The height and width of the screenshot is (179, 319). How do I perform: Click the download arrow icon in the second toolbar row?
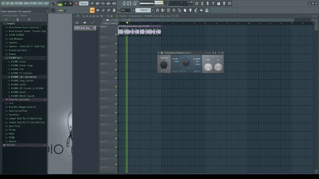point(207,10)
